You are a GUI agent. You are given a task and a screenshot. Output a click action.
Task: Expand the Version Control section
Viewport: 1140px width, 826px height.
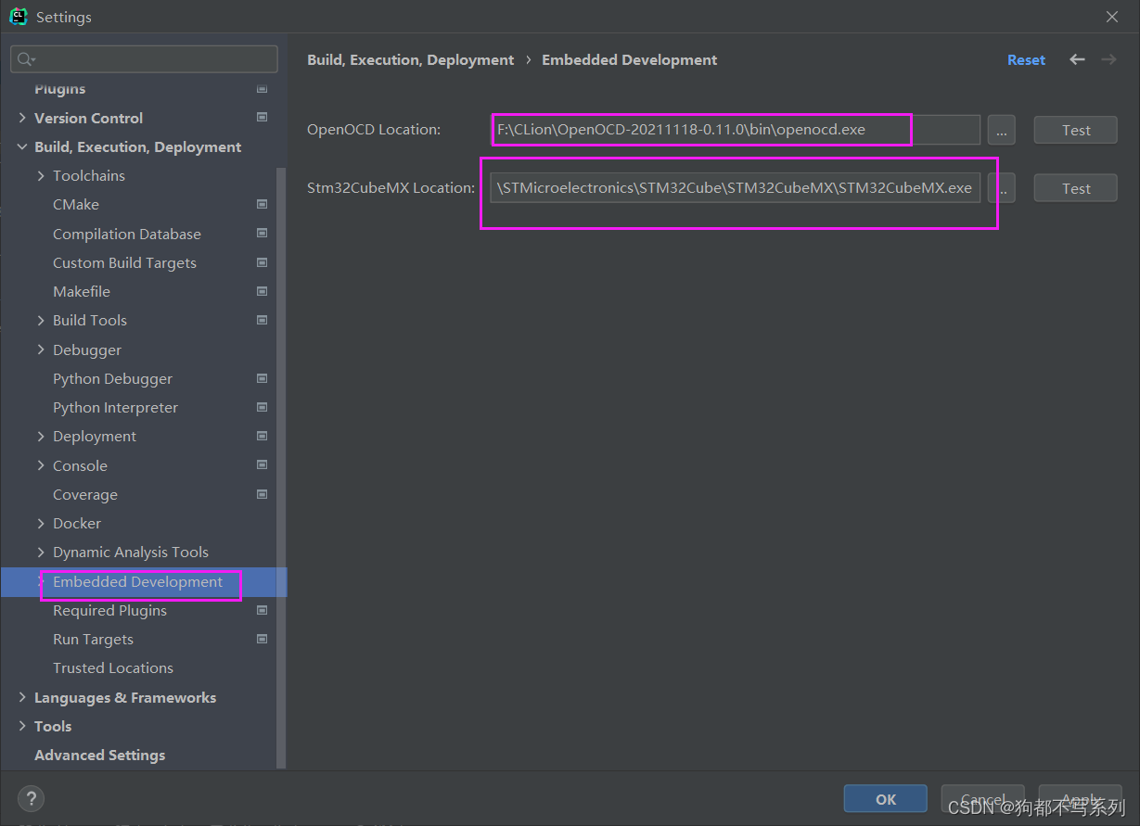point(22,118)
